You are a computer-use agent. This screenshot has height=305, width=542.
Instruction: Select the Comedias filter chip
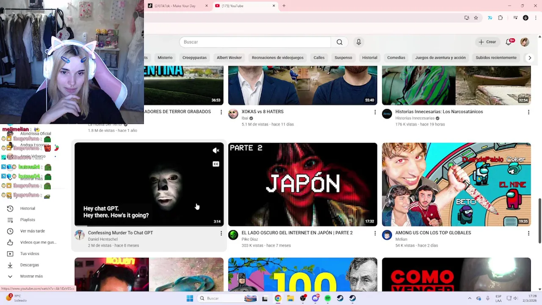click(x=396, y=58)
